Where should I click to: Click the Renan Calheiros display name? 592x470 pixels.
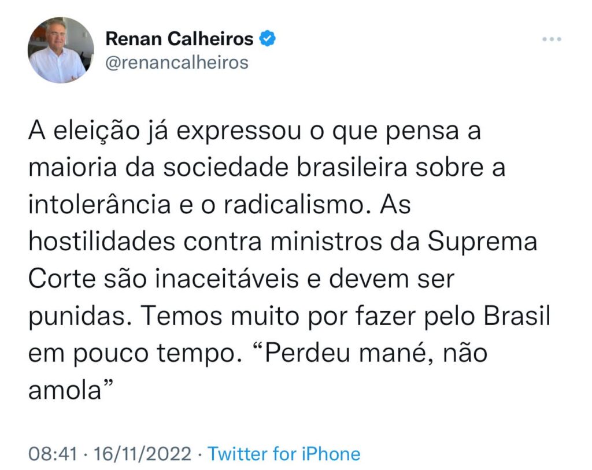179,39
